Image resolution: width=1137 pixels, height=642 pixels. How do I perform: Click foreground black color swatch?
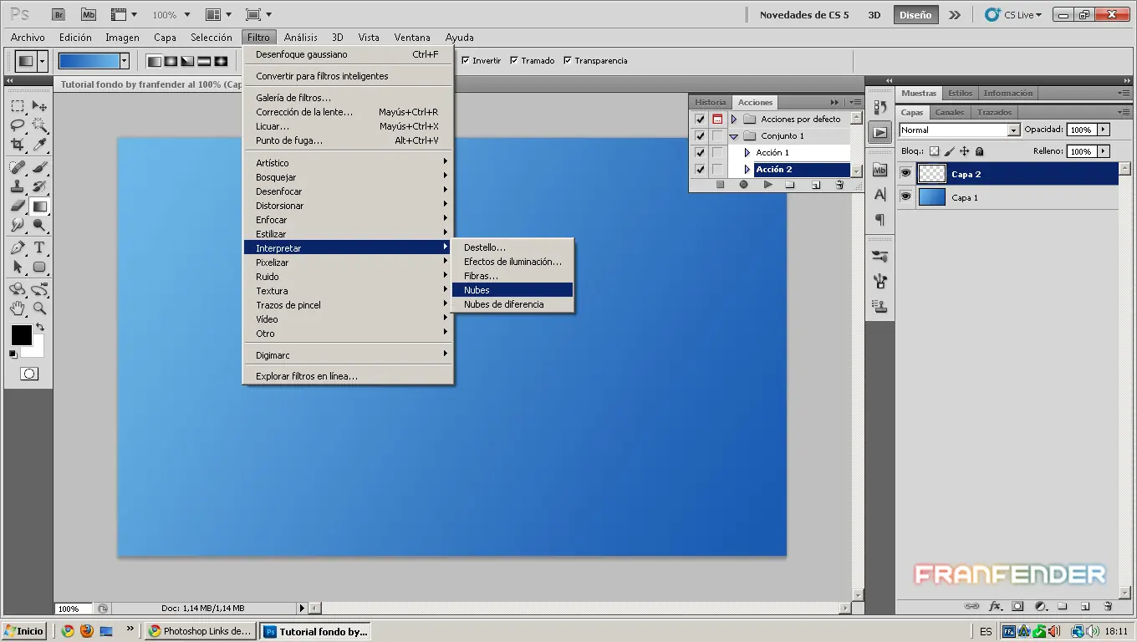[x=21, y=335]
